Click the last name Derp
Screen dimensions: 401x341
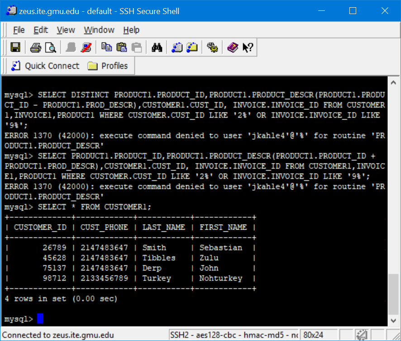(152, 268)
